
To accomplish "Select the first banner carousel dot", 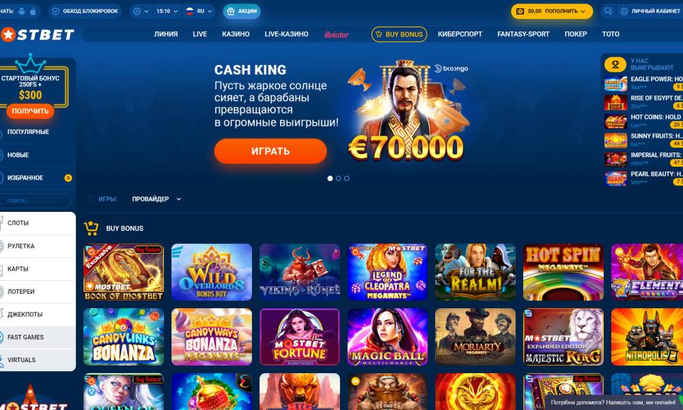I will coord(330,178).
